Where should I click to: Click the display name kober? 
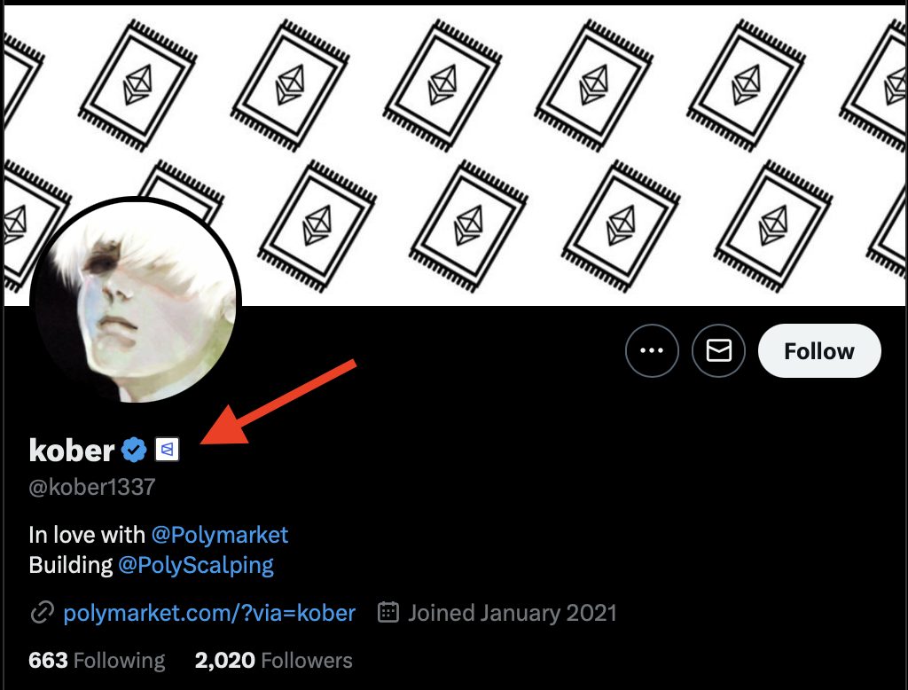click(x=72, y=451)
